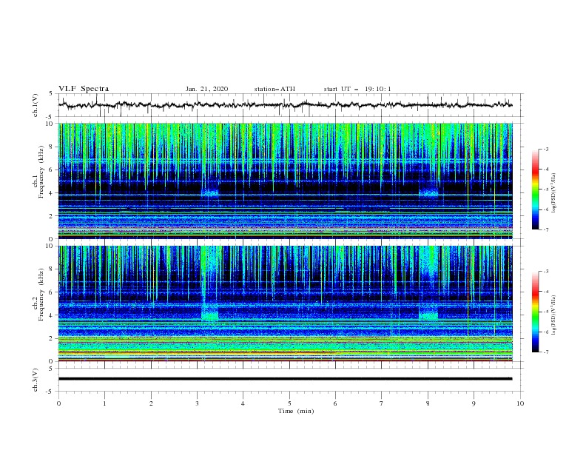Image resolution: width=586 pixels, height=453 pixels.
Task: Click the ch.1 "Frequency (kHz)" axis label
Action: coord(41,172)
